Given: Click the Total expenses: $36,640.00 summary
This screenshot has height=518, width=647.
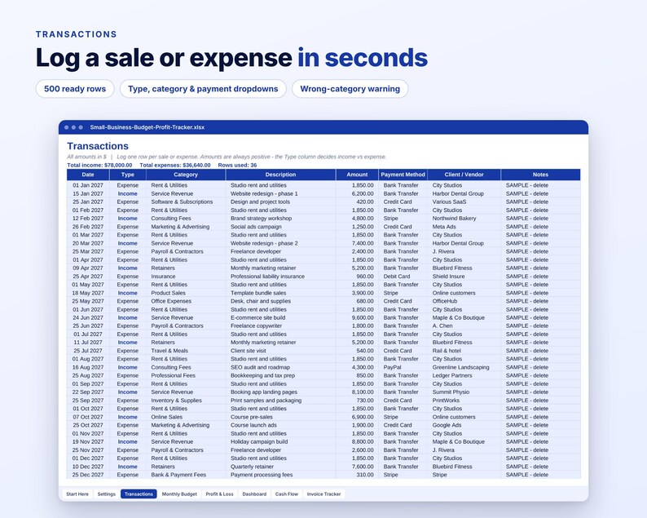Looking at the screenshot, I should tap(175, 166).
